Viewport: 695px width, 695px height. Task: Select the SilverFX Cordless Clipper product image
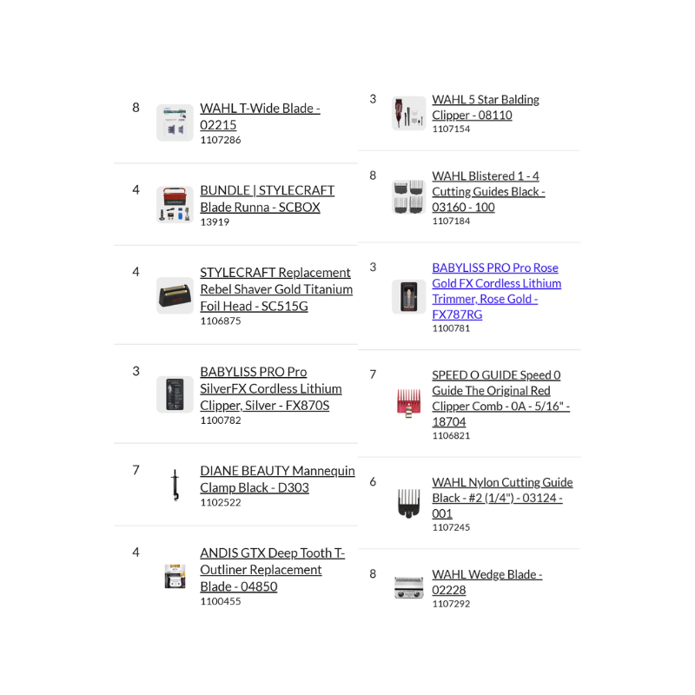pyautogui.click(x=175, y=394)
